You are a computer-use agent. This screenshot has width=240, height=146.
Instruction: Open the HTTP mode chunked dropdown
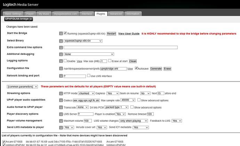[x=86, y=93]
